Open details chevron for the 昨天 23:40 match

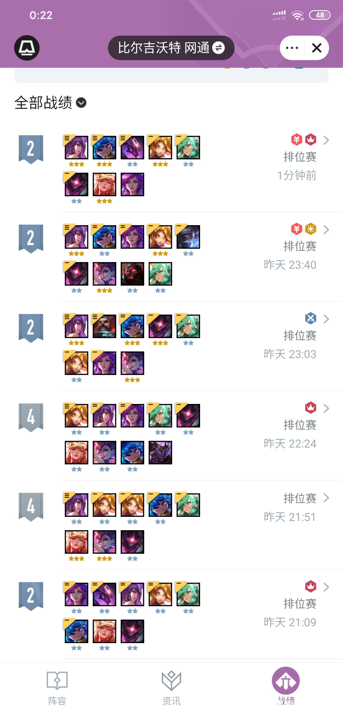[326, 229]
